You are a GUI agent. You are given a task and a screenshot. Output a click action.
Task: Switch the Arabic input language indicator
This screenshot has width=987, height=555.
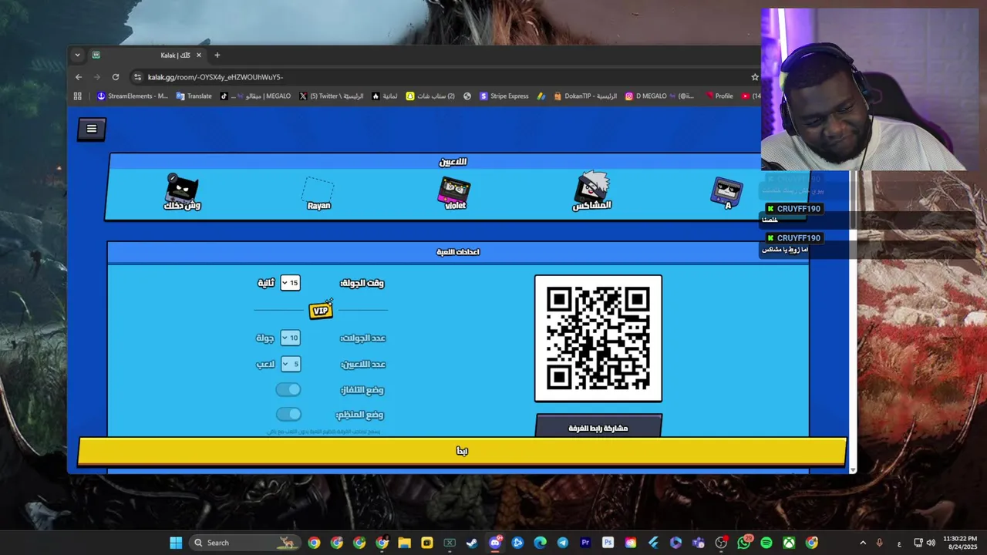(x=899, y=543)
